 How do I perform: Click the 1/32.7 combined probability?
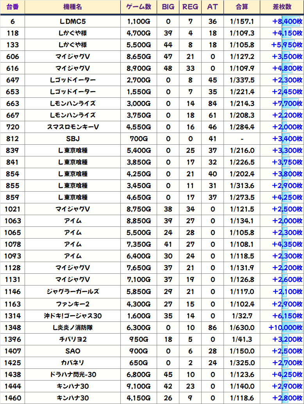[x=242, y=316]
